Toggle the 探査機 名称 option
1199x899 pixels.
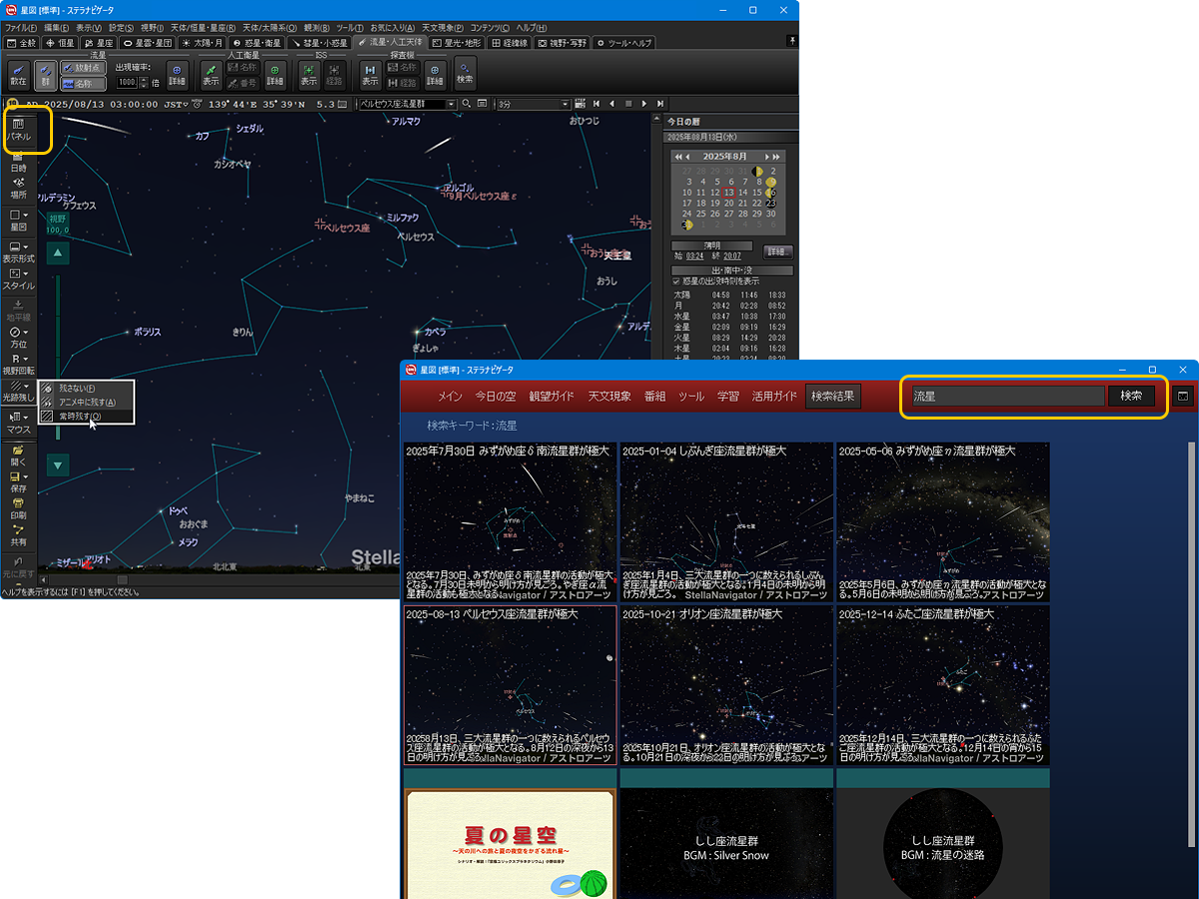tap(401, 68)
